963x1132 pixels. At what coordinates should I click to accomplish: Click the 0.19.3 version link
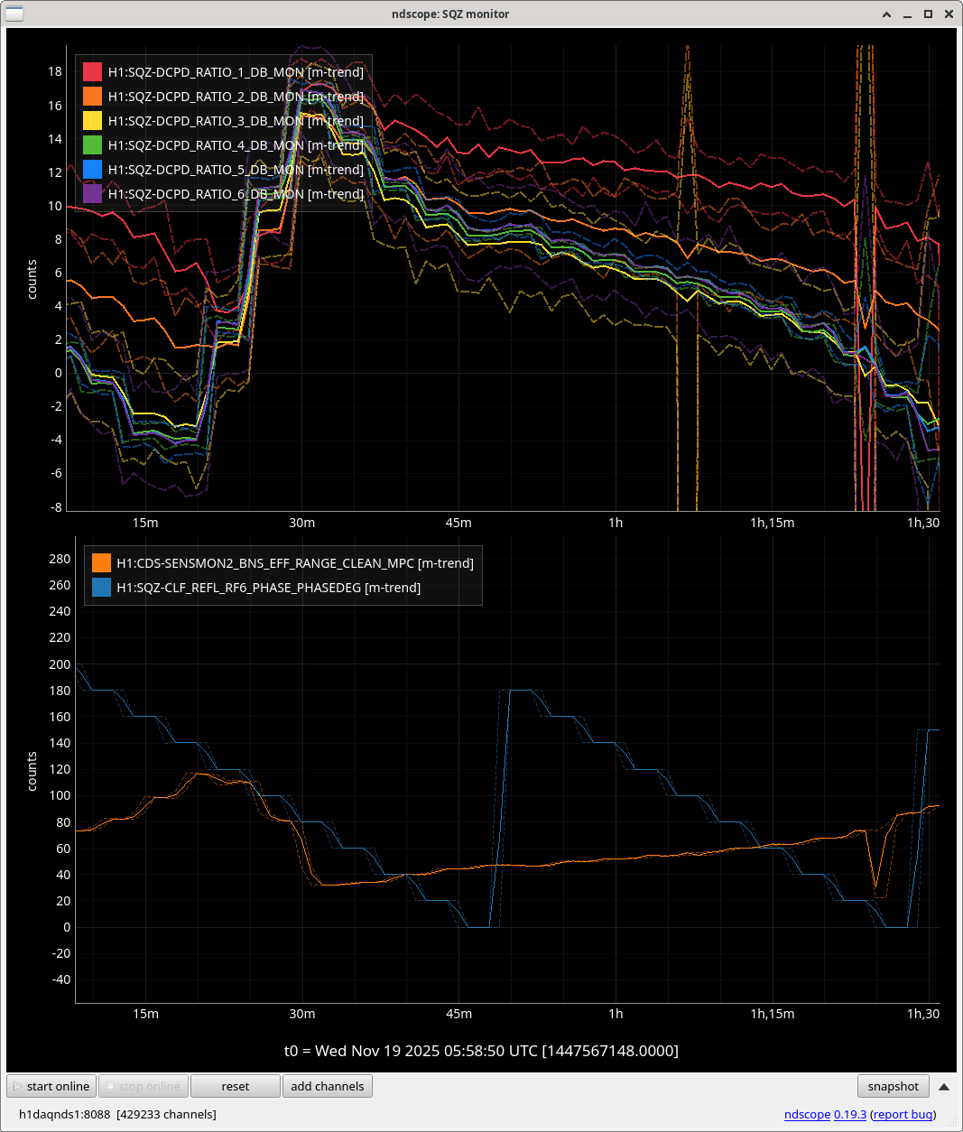[x=849, y=1114]
